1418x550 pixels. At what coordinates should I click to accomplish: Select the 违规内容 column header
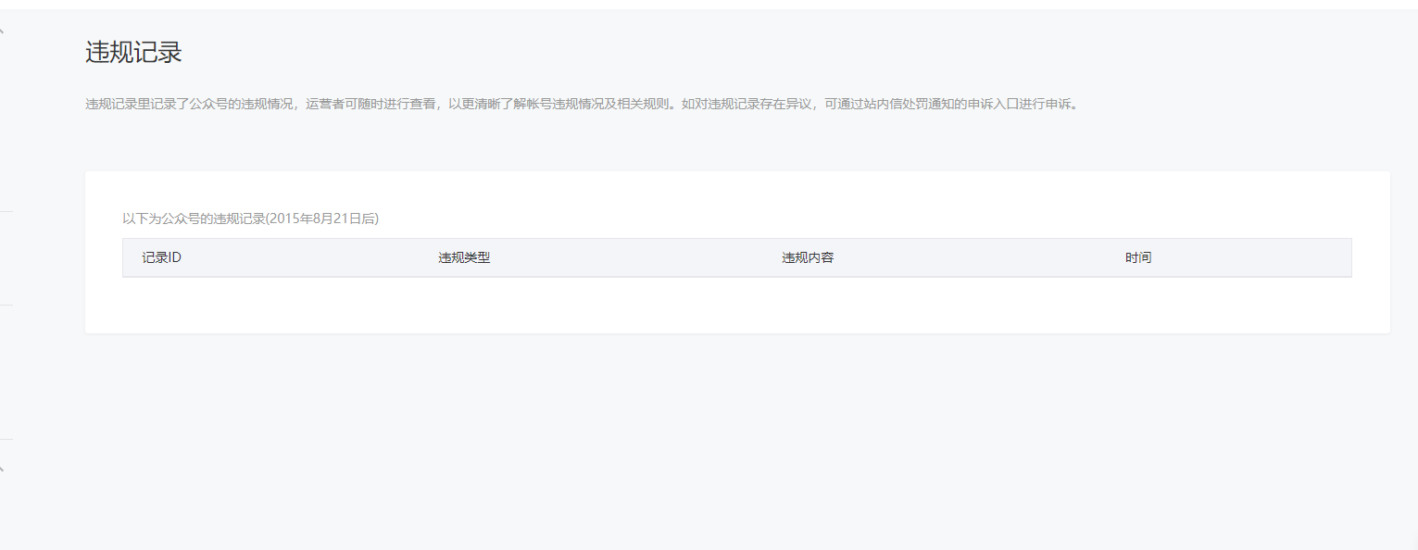[808, 257]
